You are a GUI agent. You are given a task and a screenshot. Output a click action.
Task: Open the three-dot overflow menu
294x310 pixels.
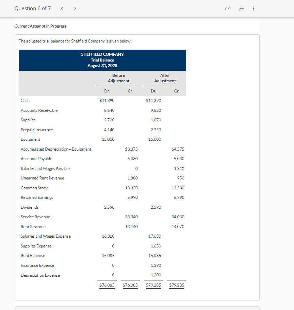(253, 8)
